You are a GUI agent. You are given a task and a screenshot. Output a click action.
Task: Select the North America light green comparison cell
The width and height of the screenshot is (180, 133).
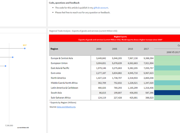pos(167,78)
